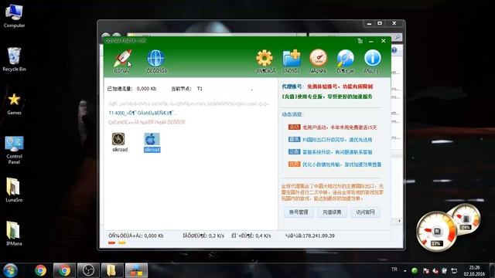This screenshot has height=278, width=495.
Task: Click help icon in background Explorer window
Action: click(x=394, y=50)
